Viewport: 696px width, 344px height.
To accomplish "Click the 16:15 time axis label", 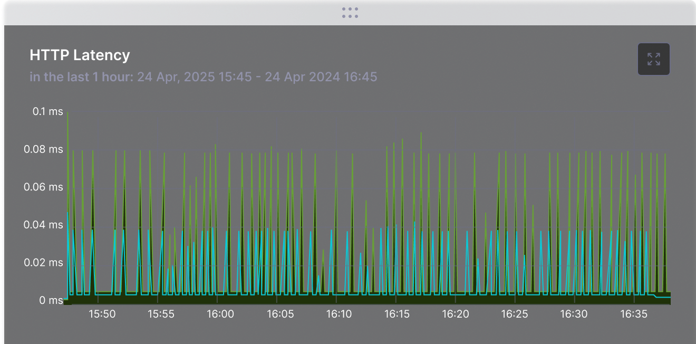I will point(397,314).
